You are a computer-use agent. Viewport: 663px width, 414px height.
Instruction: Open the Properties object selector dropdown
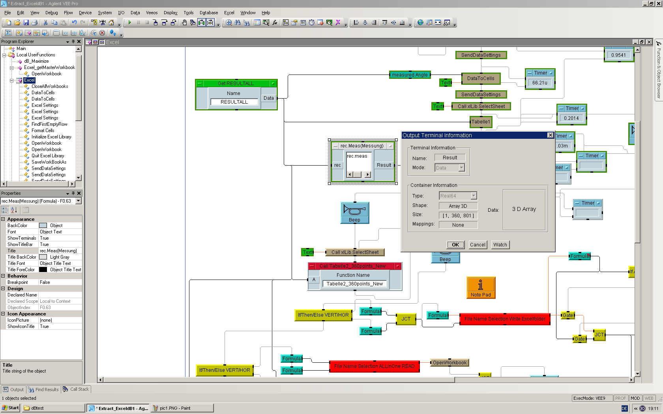78,201
